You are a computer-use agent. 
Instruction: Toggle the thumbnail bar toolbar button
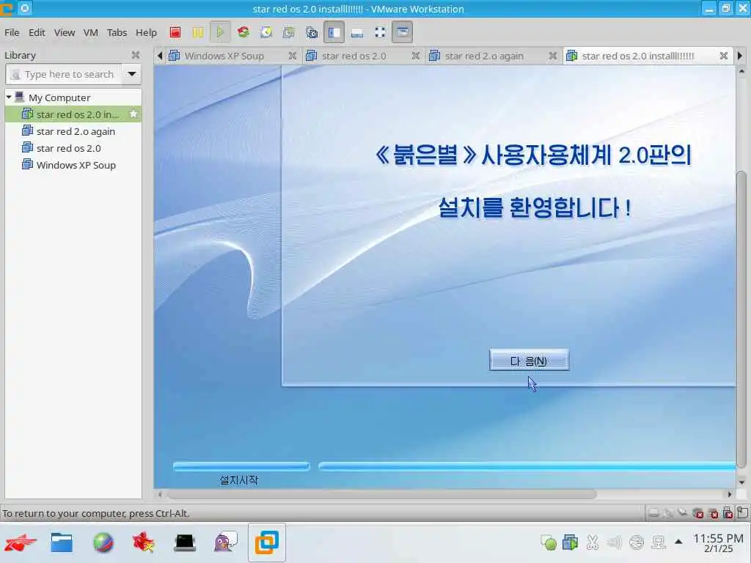(357, 32)
